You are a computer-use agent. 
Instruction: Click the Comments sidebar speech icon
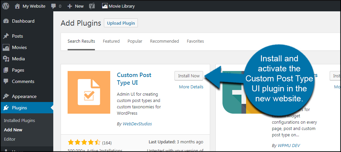point(6,82)
